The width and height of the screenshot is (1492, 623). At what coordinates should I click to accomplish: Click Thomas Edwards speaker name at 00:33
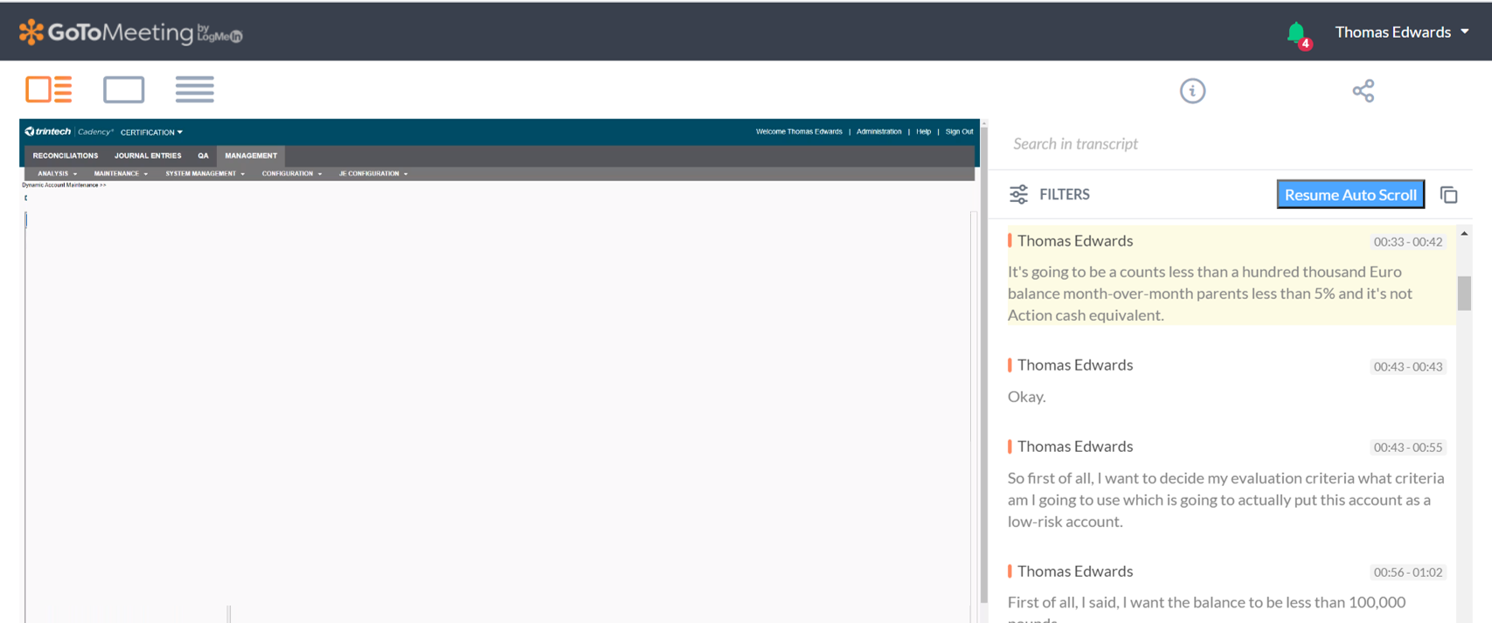point(1074,241)
